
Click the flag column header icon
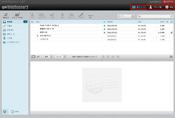coord(167,22)
